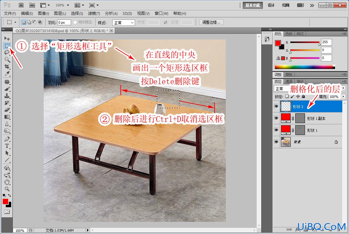Image resolution: width=349 pixels, height=234 pixels.
Task: Toggle Quick Mask mode
Action: click(x=7, y=212)
